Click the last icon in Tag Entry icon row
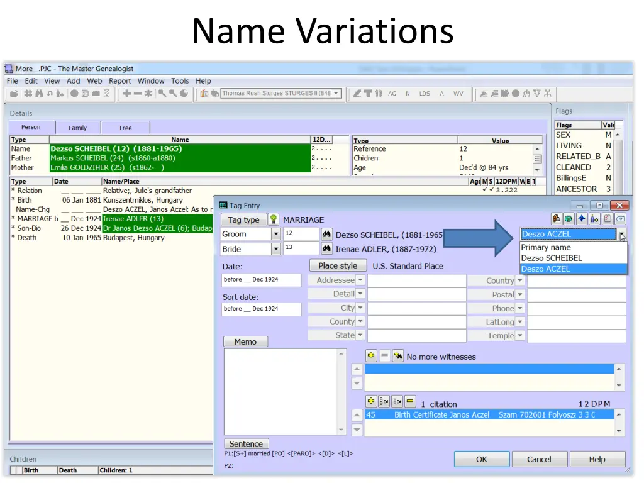Viewport: 644px width, 483px height. coord(621,219)
